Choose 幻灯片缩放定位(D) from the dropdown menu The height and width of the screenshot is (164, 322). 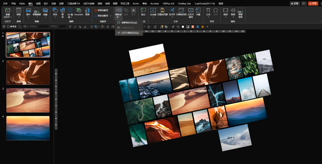tap(129, 33)
